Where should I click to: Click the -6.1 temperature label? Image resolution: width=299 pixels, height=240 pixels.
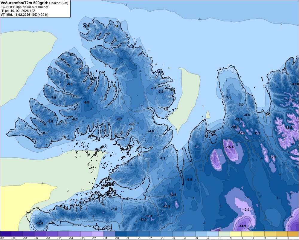72,55
